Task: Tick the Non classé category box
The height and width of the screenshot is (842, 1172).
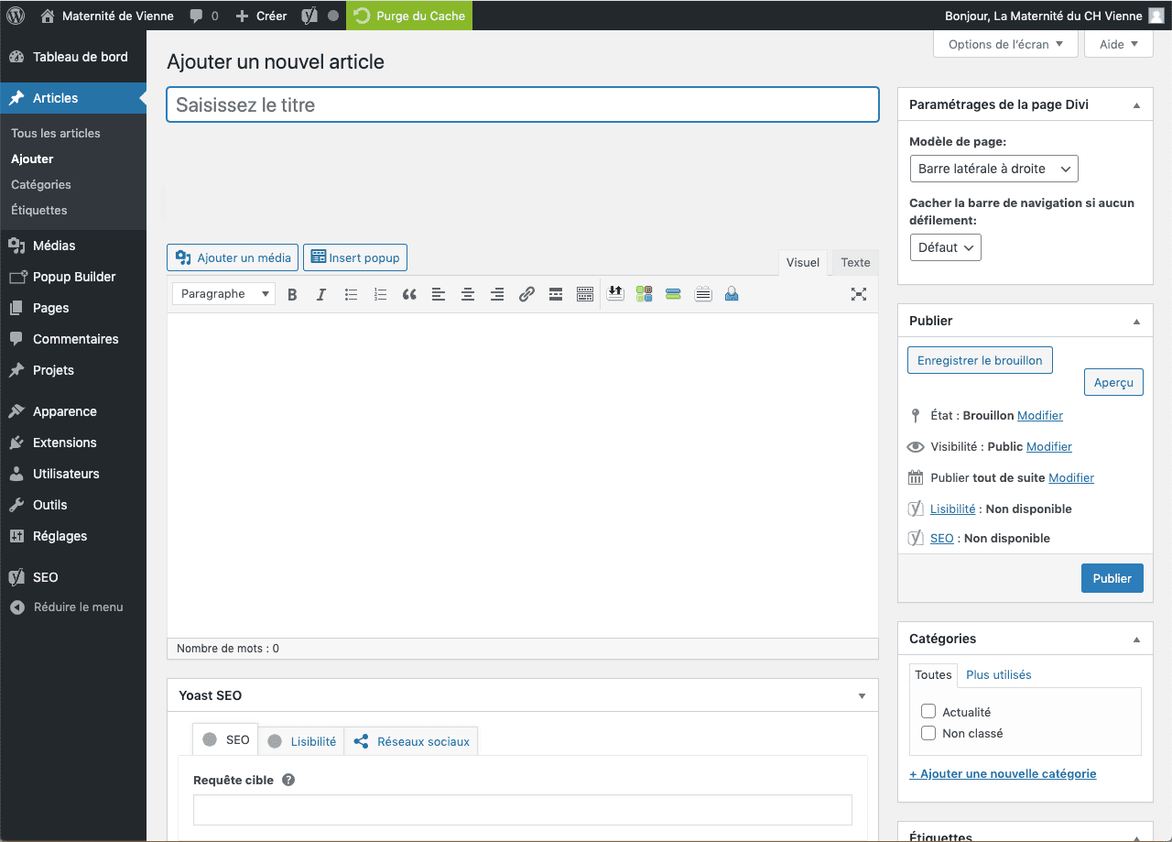Action: pyautogui.click(x=928, y=733)
